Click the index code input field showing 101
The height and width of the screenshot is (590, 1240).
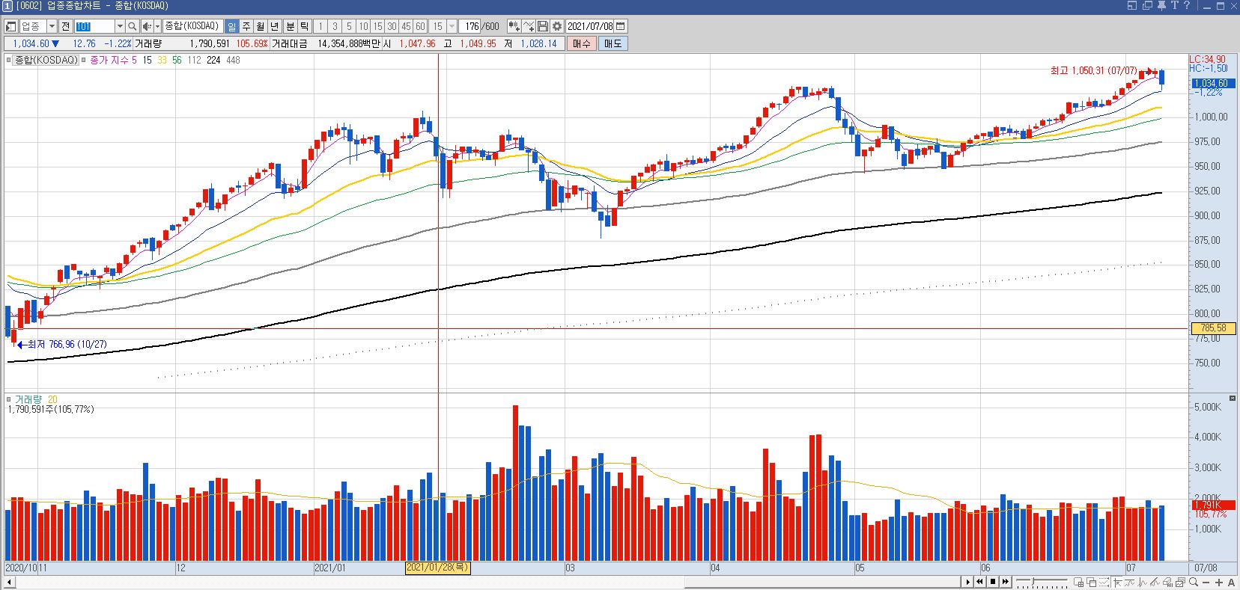(95, 26)
